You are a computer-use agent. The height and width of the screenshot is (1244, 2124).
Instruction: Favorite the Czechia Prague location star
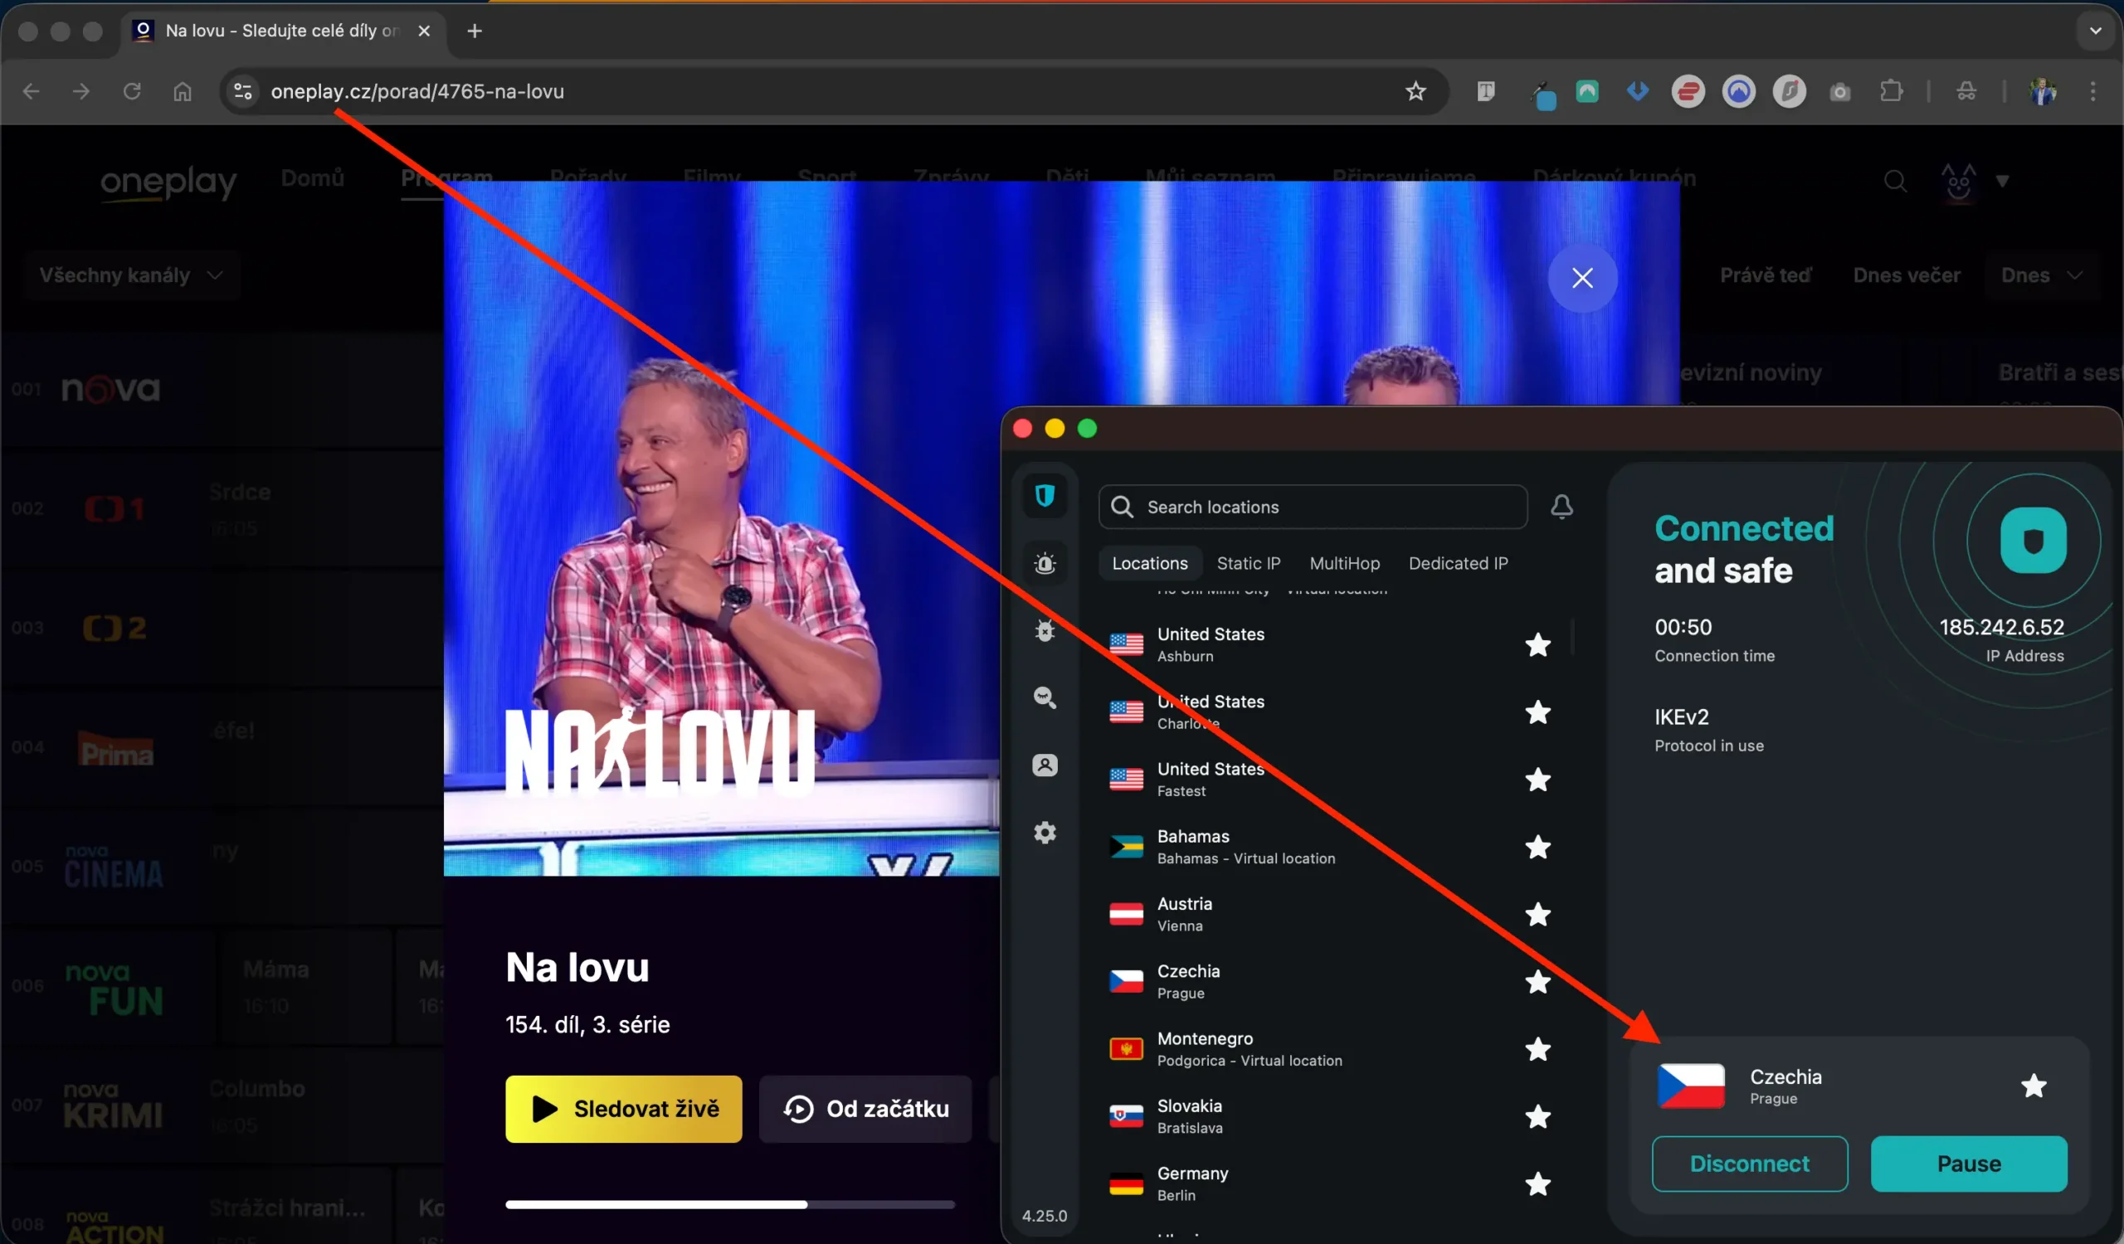[1537, 983]
